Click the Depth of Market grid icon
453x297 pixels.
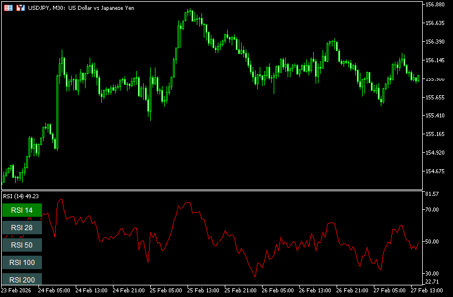(x=9, y=8)
